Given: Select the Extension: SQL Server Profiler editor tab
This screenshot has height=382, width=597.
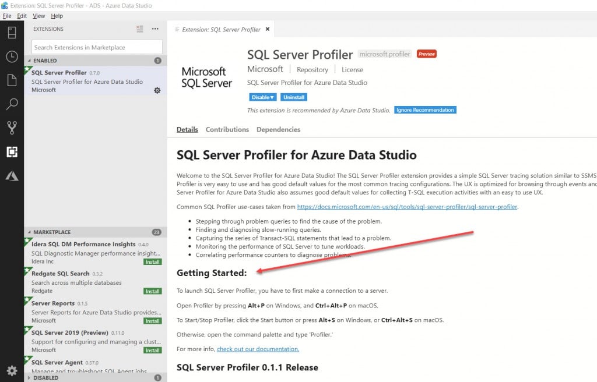Looking at the screenshot, I should click(221, 29).
